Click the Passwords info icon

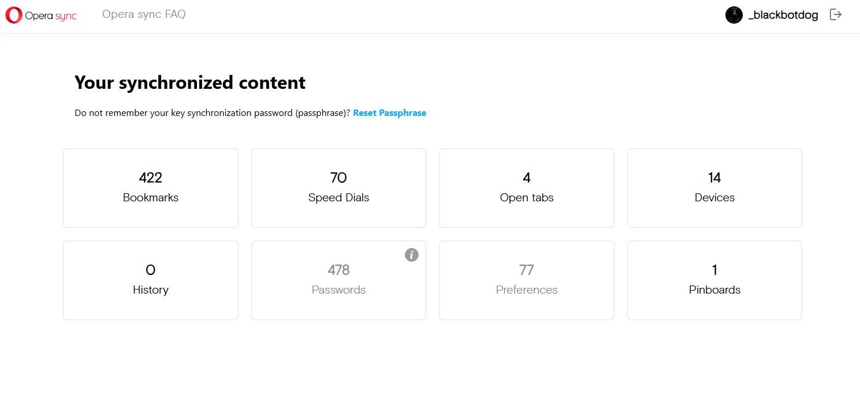pyautogui.click(x=411, y=254)
